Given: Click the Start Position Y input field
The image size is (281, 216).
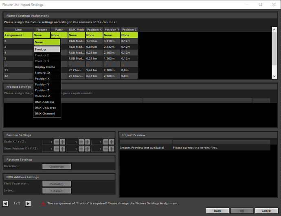Looking at the screenshot, I should pos(72,149).
